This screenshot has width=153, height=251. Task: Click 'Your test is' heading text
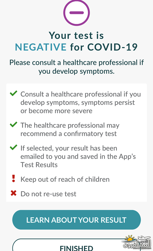click(76, 35)
